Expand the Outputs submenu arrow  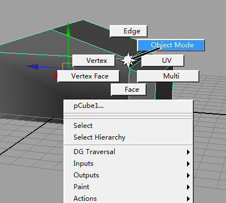(x=188, y=176)
